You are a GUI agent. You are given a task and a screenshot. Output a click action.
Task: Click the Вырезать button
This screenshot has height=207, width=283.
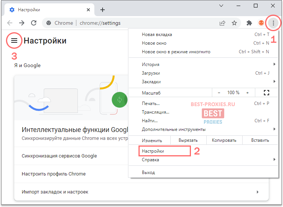tap(188, 140)
